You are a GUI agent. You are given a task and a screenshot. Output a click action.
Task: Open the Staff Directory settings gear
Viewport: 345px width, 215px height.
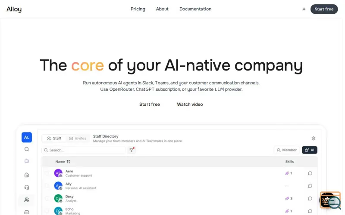pyautogui.click(x=314, y=138)
